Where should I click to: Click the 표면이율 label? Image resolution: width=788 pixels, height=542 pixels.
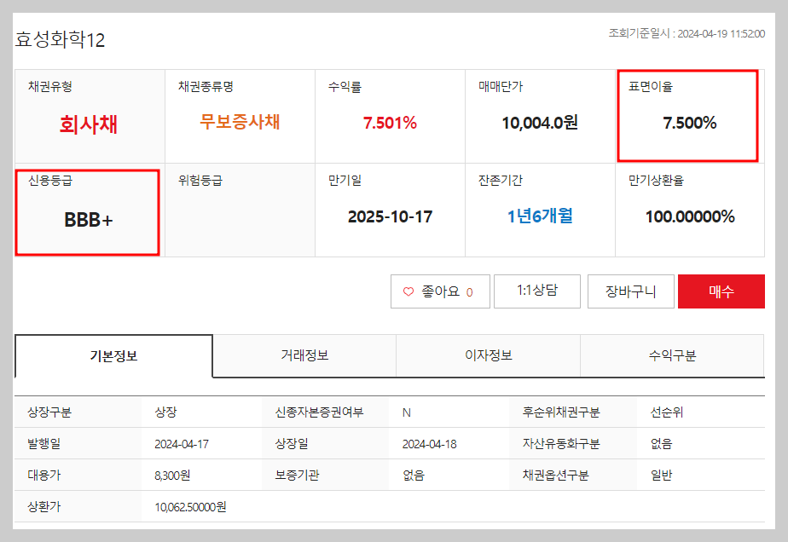651,86
